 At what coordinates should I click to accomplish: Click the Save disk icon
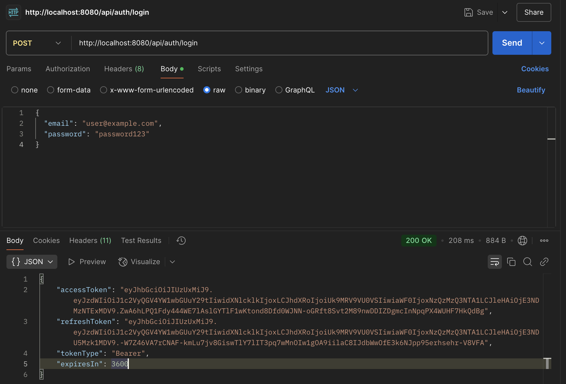point(468,12)
